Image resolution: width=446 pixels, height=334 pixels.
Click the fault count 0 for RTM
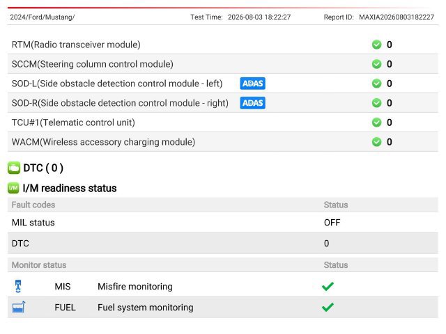(x=390, y=45)
